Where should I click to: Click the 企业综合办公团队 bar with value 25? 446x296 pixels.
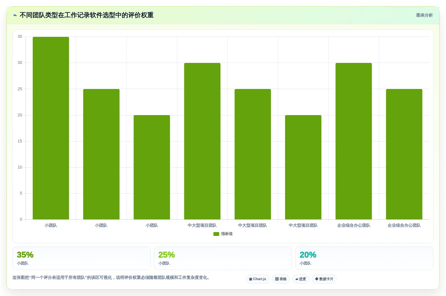pos(404,154)
